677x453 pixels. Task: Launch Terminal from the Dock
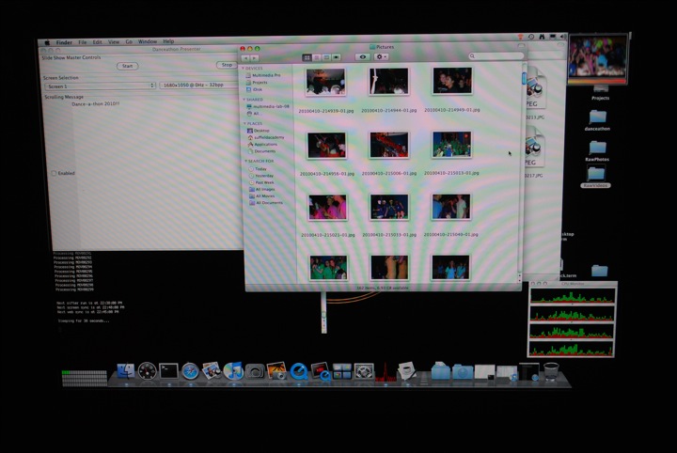tap(168, 371)
